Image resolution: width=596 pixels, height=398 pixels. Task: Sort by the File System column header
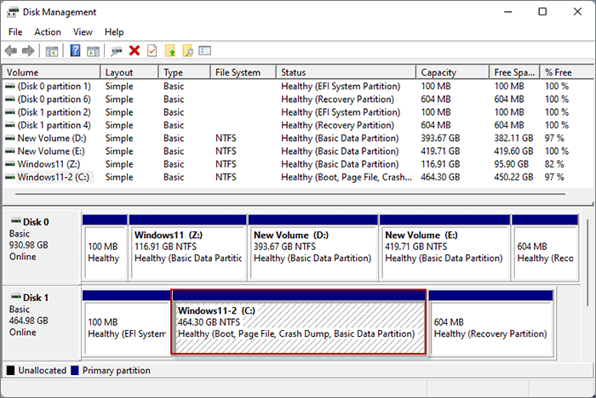pyautogui.click(x=238, y=73)
